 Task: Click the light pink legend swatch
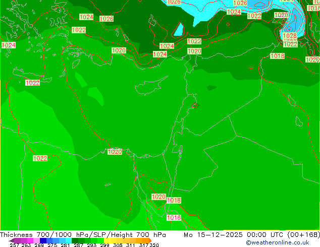[x=36, y=240]
